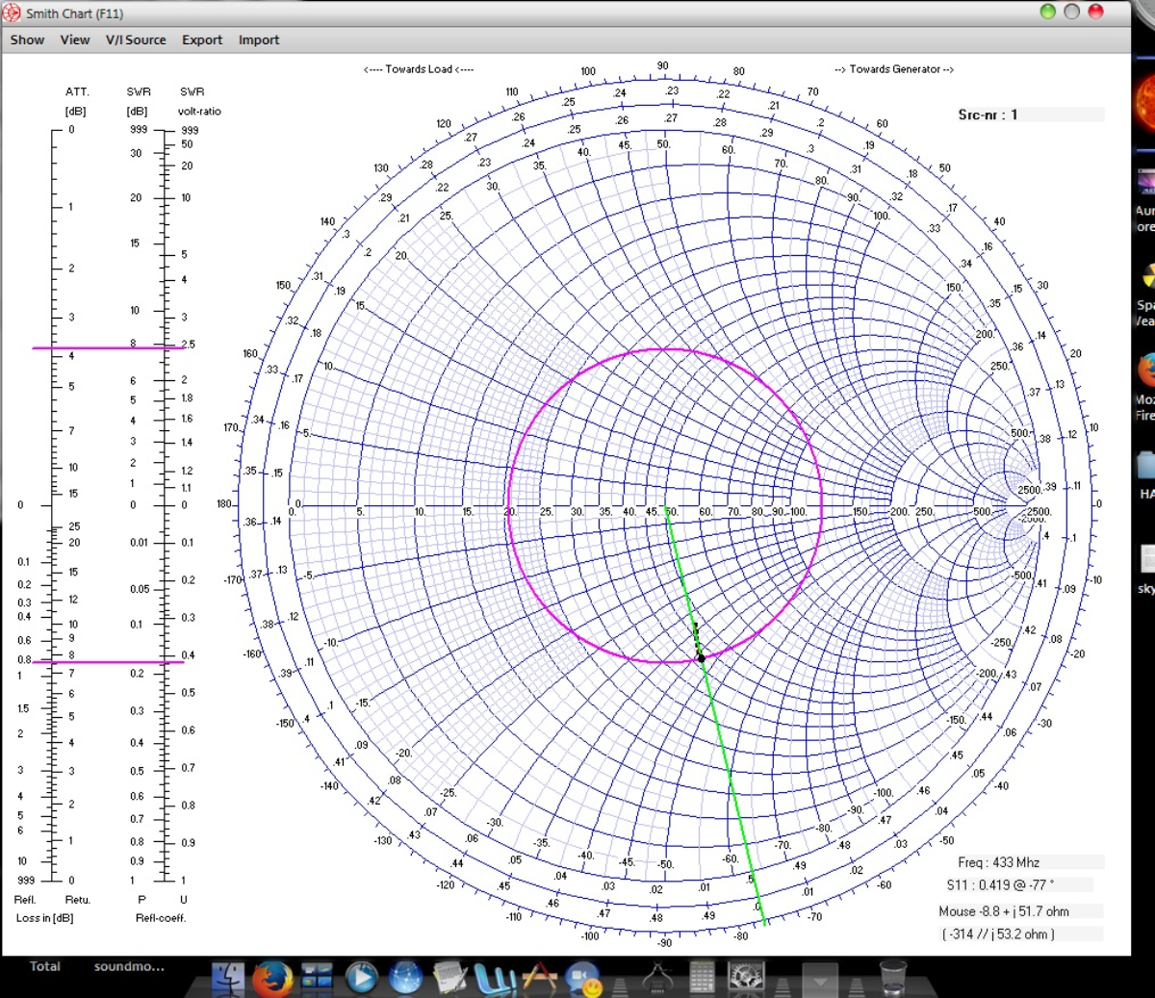1155x998 pixels.
Task: Open the video chat smiley dock icon
Action: [583, 980]
